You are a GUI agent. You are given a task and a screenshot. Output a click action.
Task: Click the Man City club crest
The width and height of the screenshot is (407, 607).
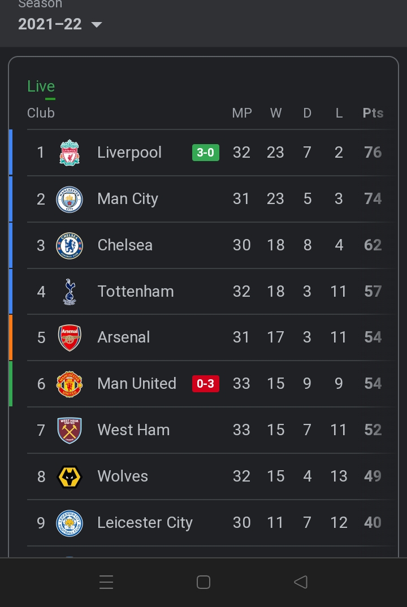[70, 199]
